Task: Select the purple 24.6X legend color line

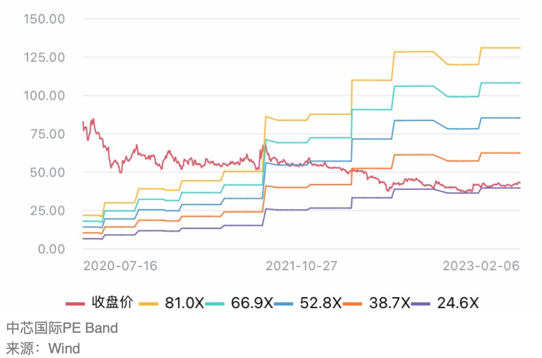Action: click(421, 304)
